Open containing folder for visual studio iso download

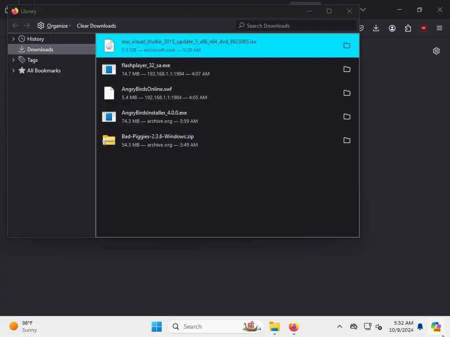347,46
